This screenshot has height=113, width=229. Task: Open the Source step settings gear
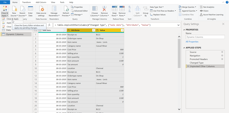[x=222, y=52]
